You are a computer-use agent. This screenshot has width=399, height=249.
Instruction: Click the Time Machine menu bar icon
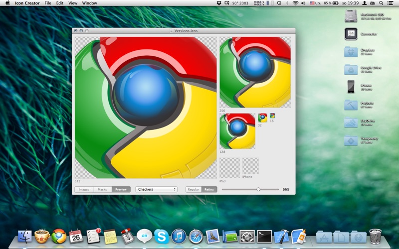click(279, 3)
